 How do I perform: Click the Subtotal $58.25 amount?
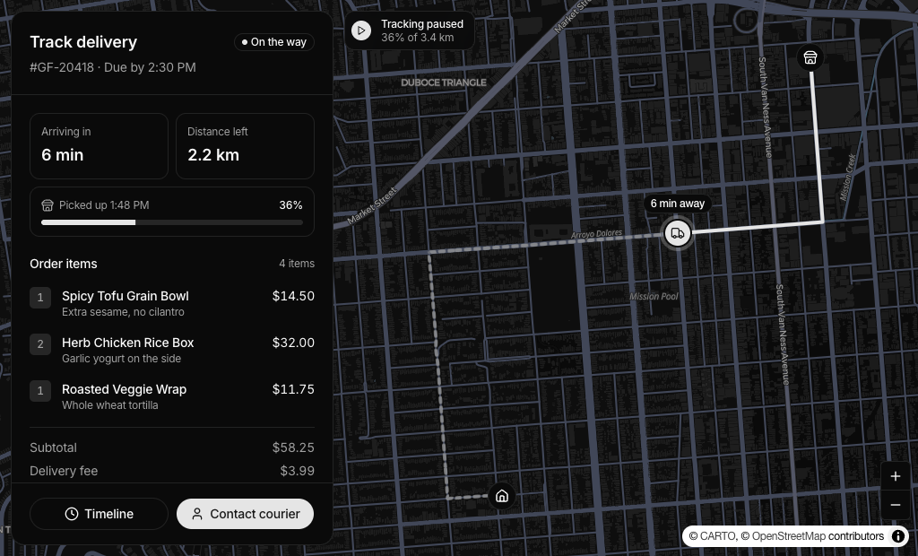[x=293, y=447]
